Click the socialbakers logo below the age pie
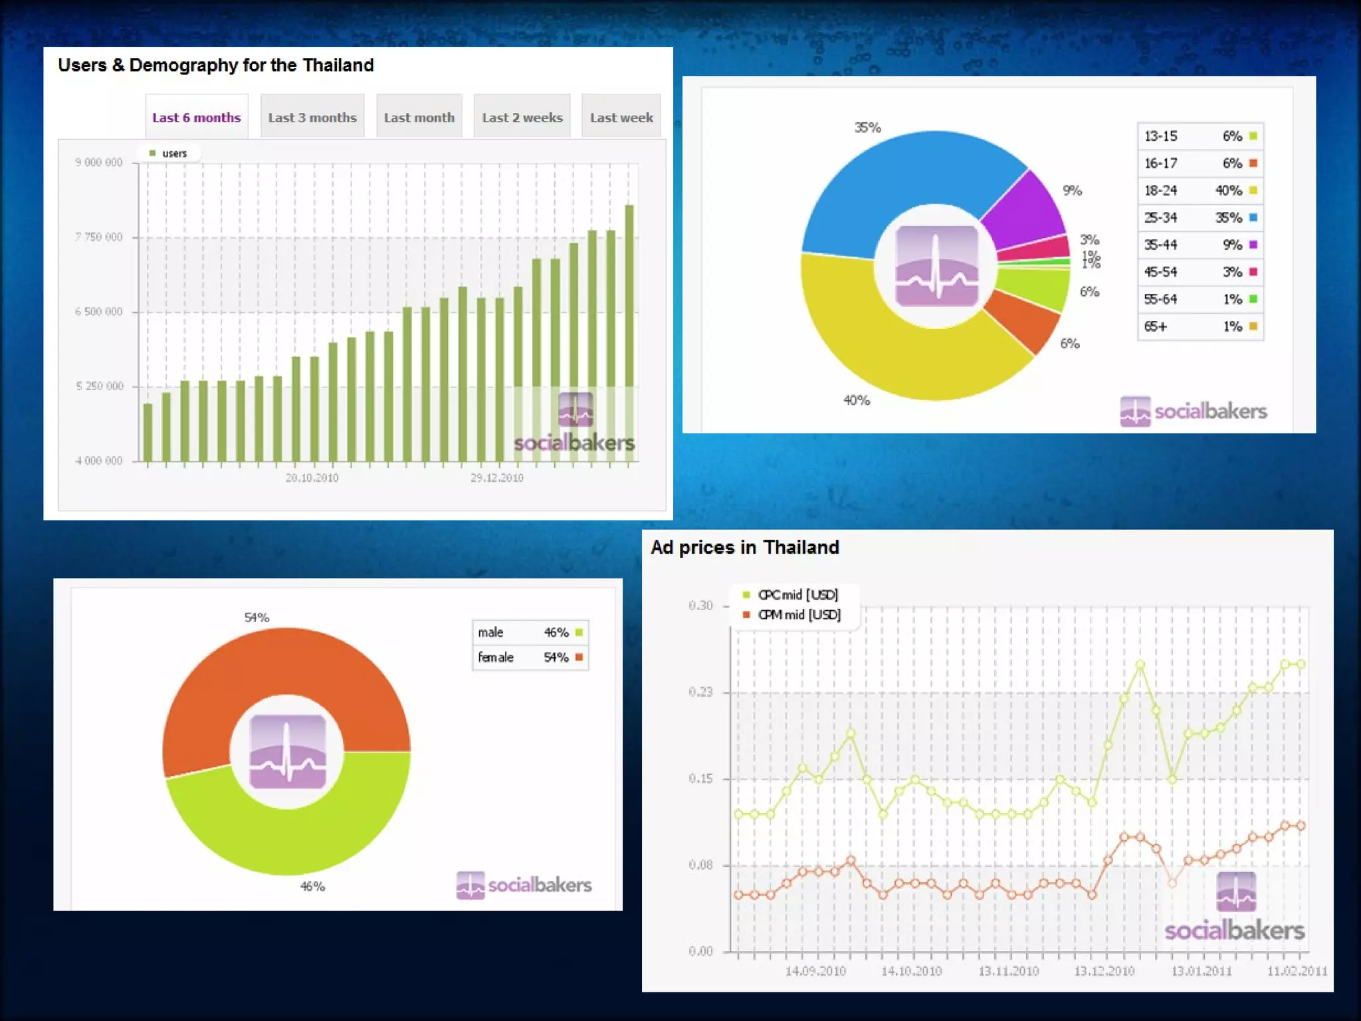 point(1194,411)
